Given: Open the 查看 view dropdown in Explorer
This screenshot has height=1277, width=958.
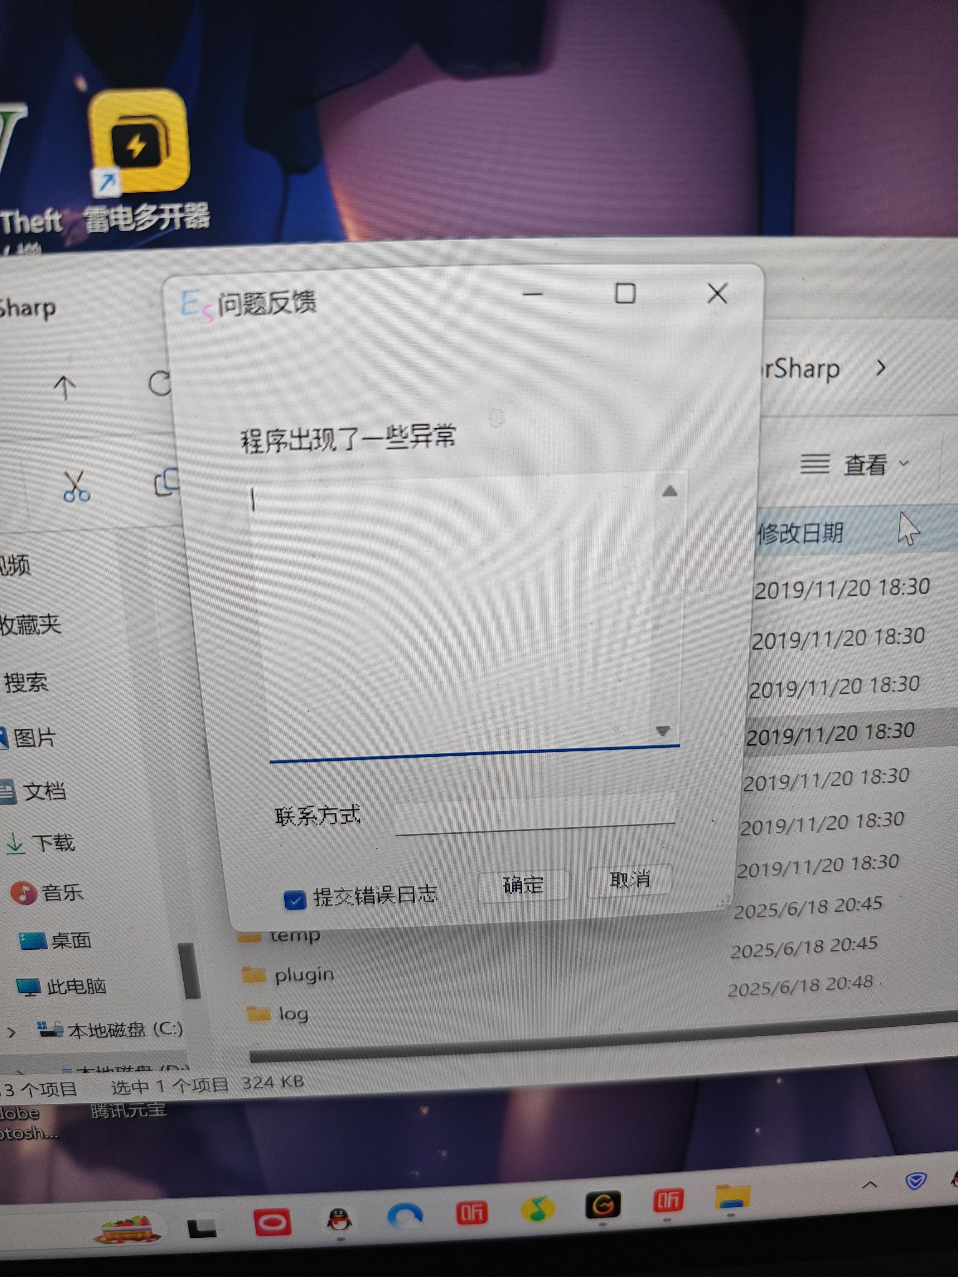Looking at the screenshot, I should pos(855,464).
